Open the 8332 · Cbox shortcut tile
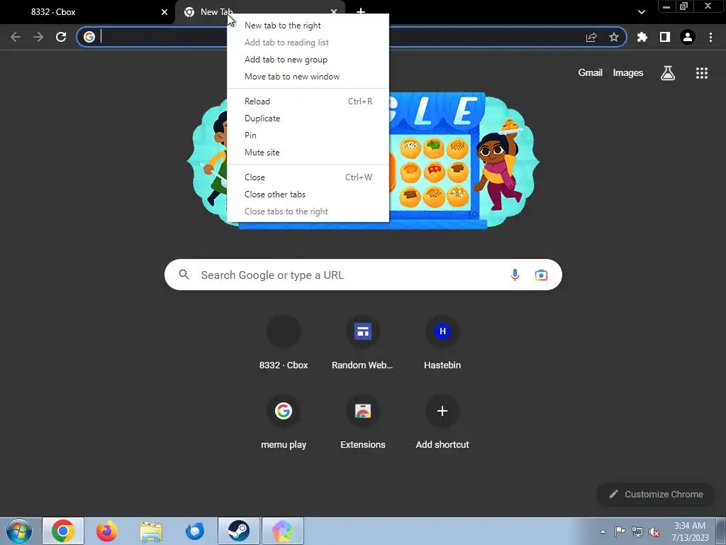The width and height of the screenshot is (726, 545). tap(284, 343)
